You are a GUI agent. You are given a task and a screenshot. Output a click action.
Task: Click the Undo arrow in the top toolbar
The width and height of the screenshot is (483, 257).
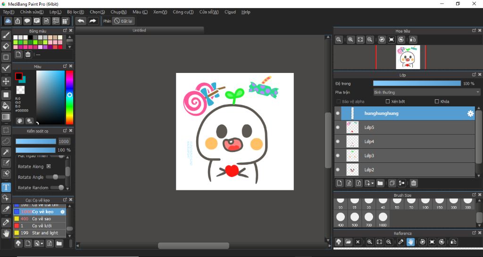81,21
